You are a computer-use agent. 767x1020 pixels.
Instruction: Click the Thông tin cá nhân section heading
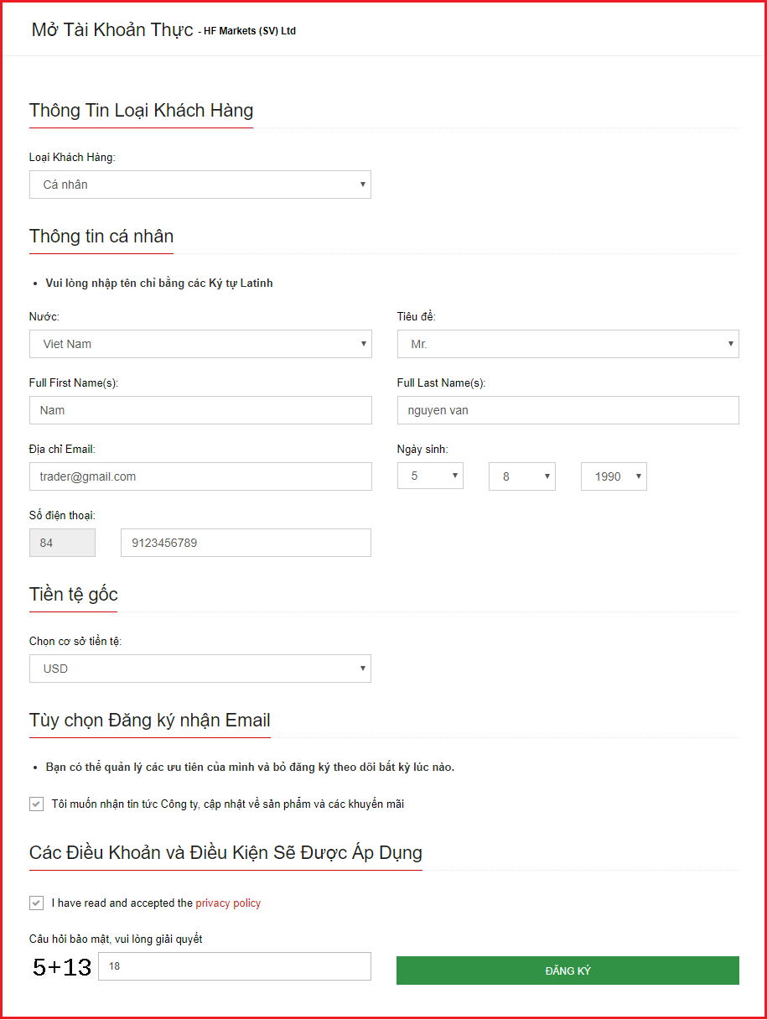(101, 236)
